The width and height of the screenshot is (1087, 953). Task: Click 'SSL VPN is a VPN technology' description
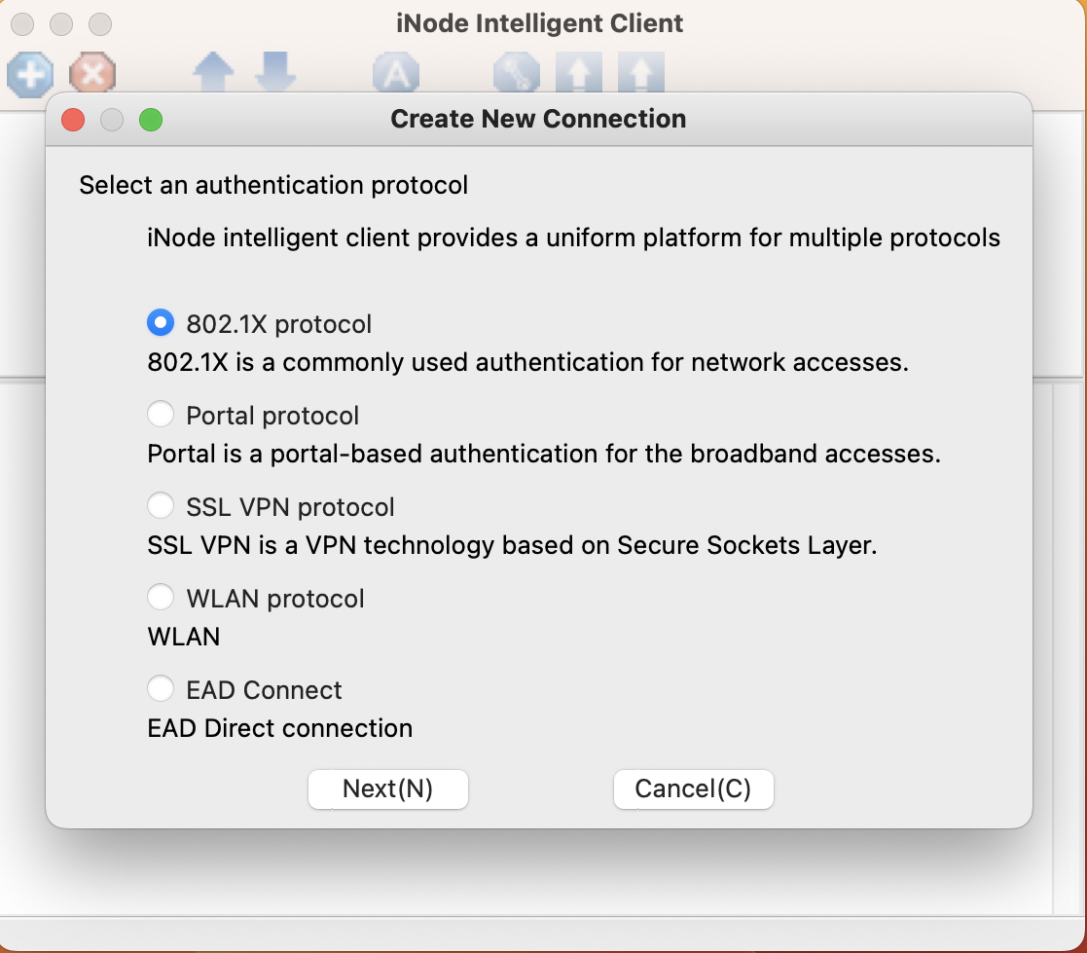[512, 545]
